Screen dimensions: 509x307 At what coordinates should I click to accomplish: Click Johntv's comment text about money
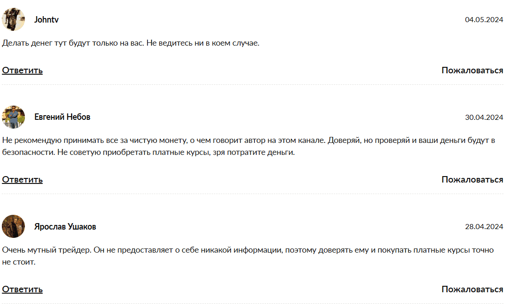click(131, 43)
